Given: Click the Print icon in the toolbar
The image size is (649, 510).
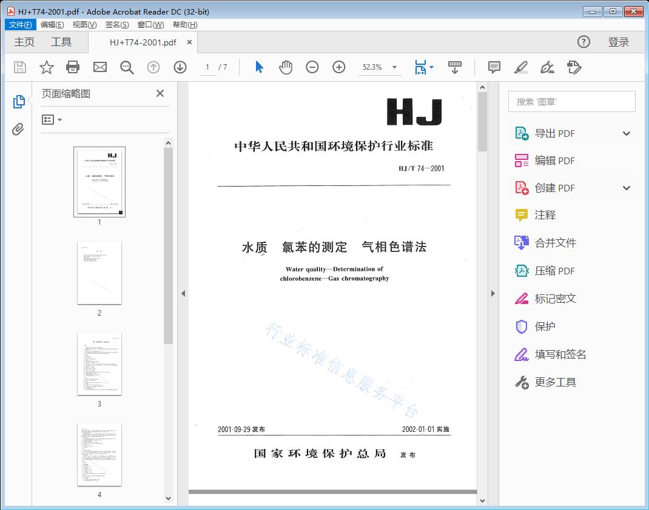Looking at the screenshot, I should click(x=73, y=67).
